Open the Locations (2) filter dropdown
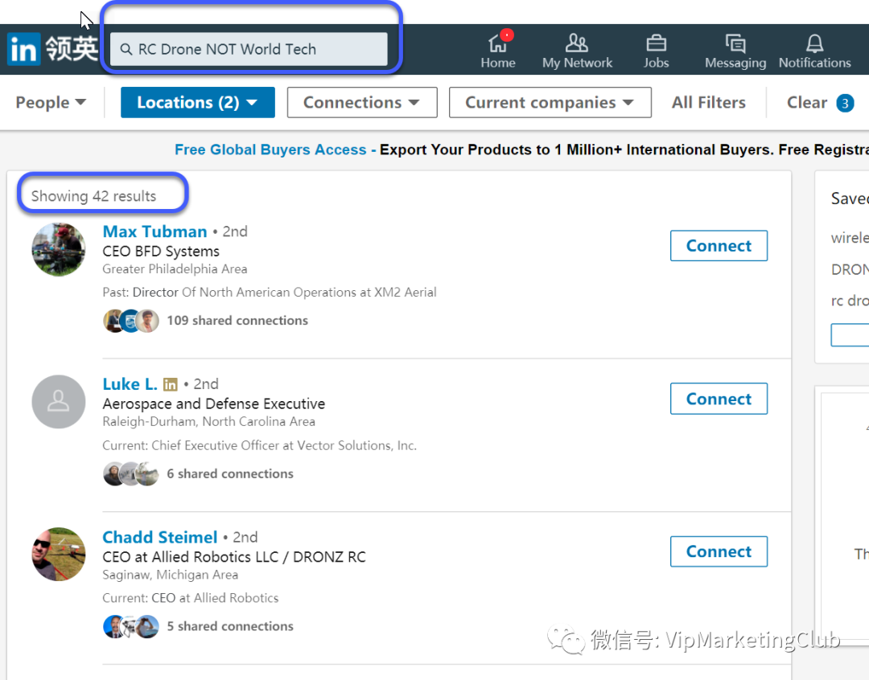869x680 pixels. (198, 102)
